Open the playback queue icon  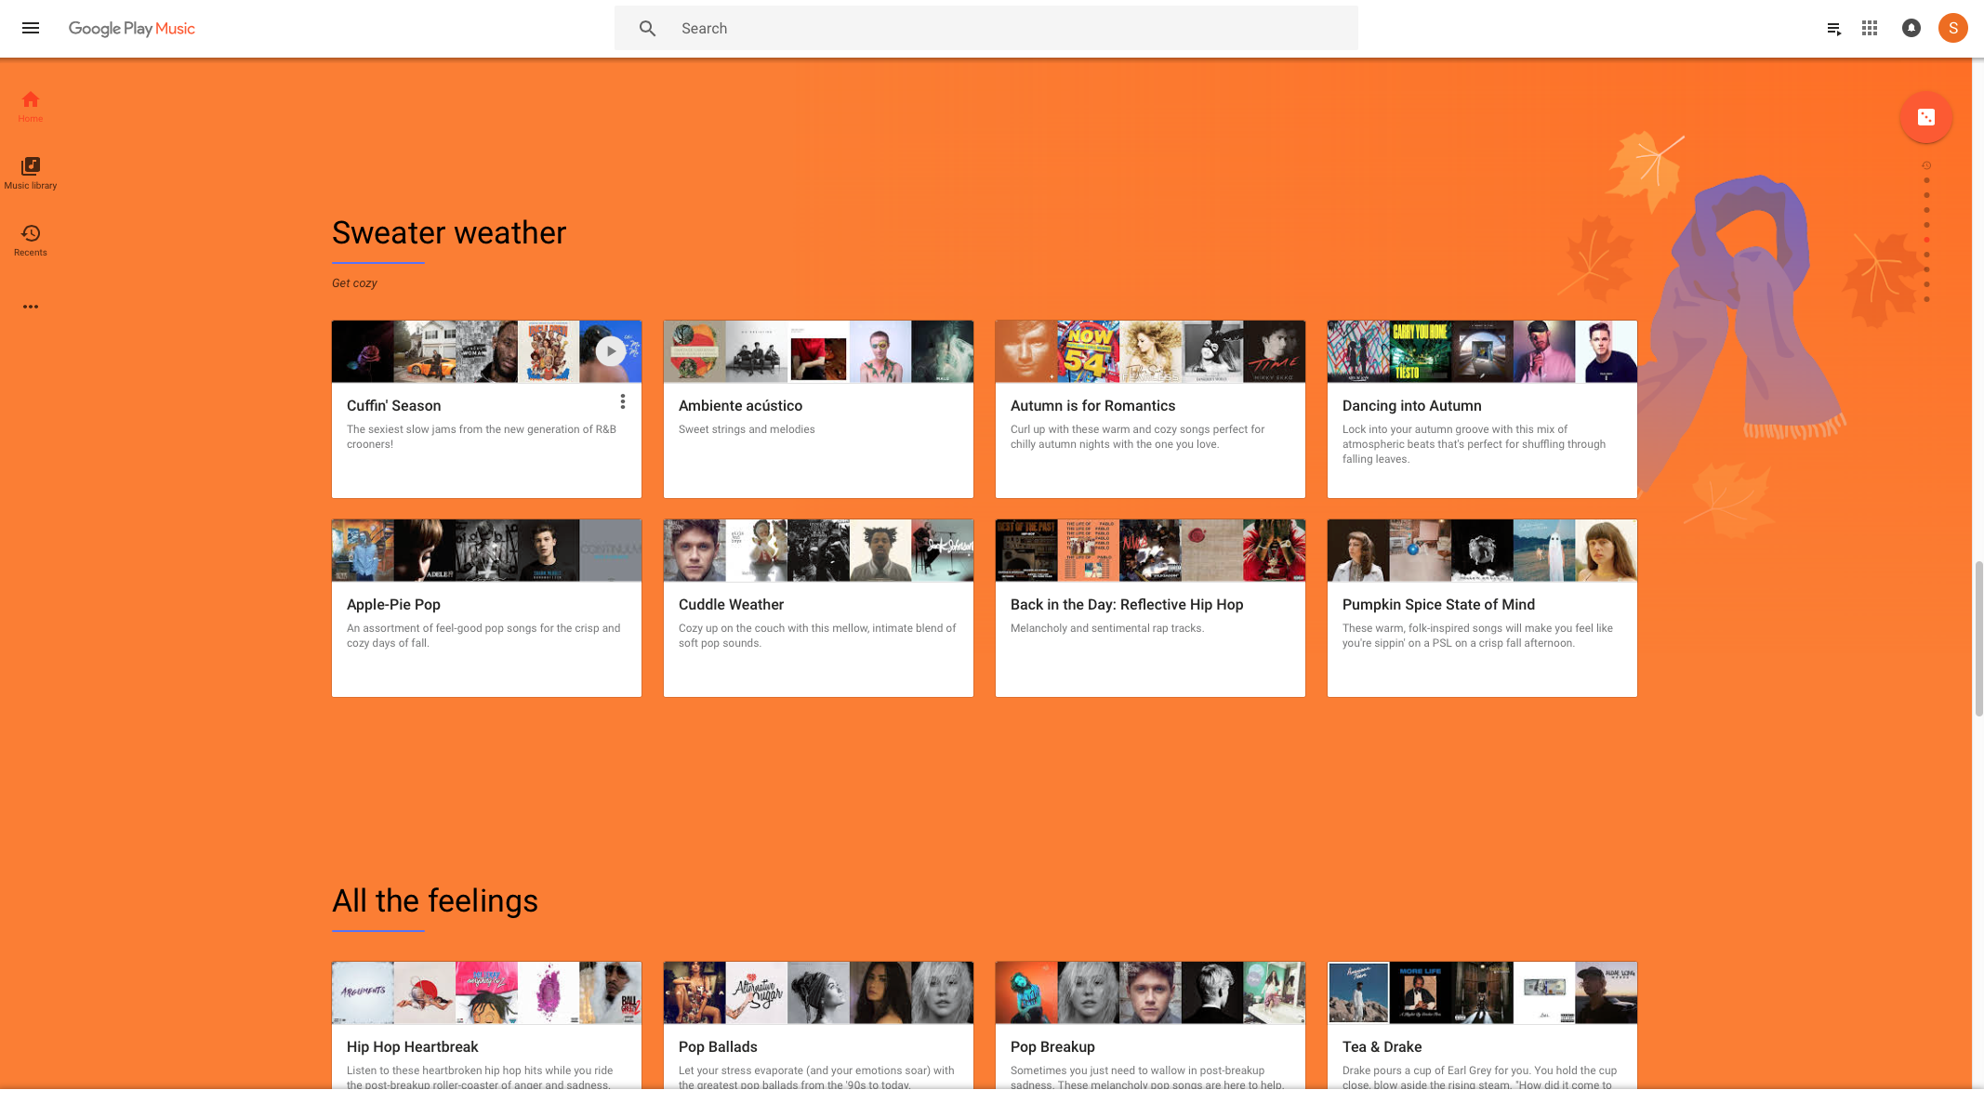1833,29
